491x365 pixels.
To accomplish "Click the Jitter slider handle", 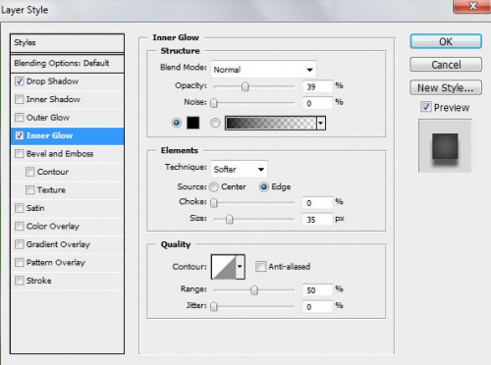I will (214, 306).
